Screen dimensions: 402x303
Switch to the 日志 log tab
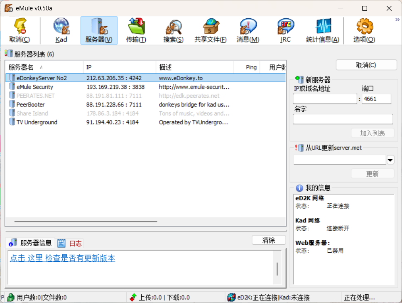pos(69,243)
